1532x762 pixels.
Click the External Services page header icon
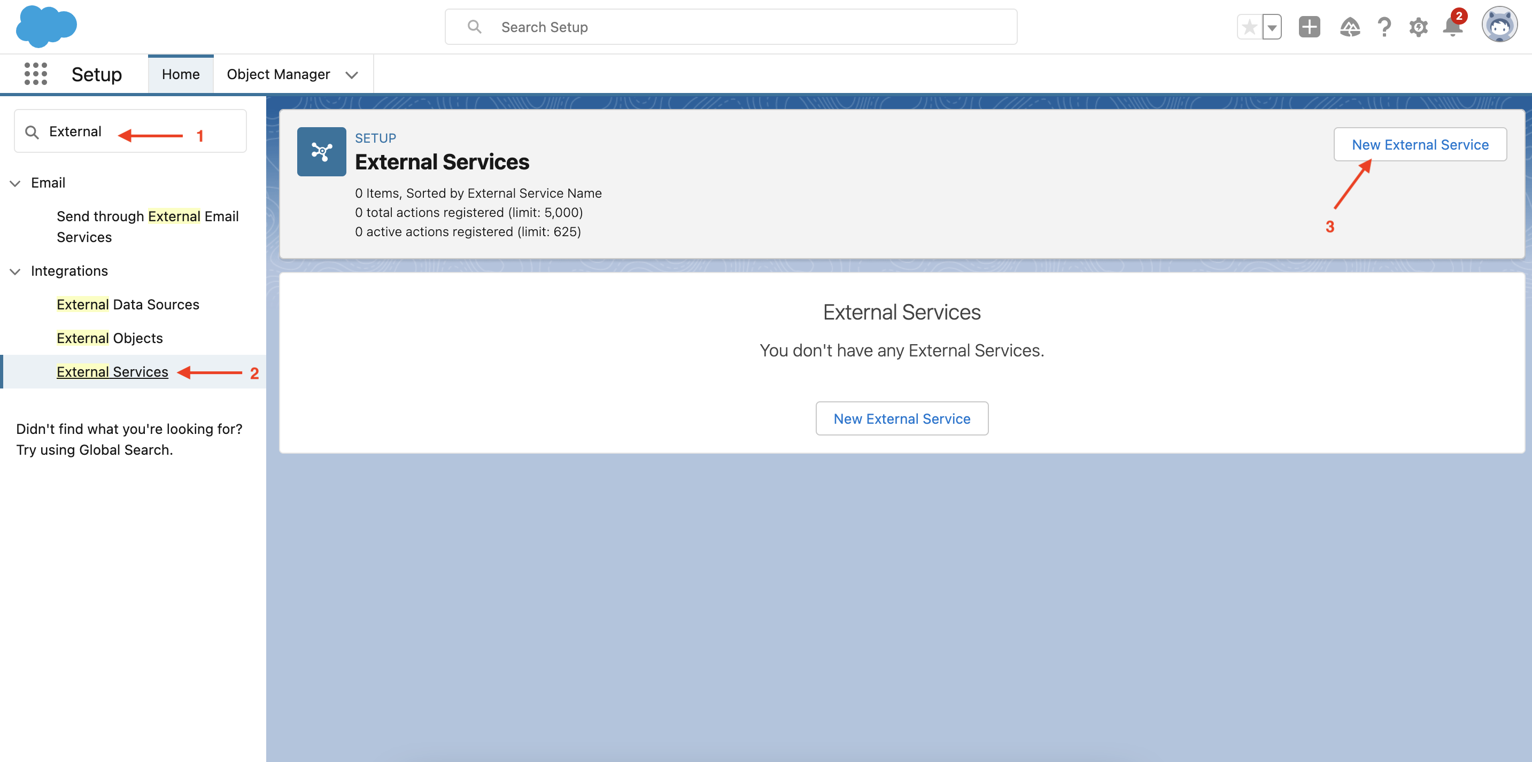click(321, 152)
